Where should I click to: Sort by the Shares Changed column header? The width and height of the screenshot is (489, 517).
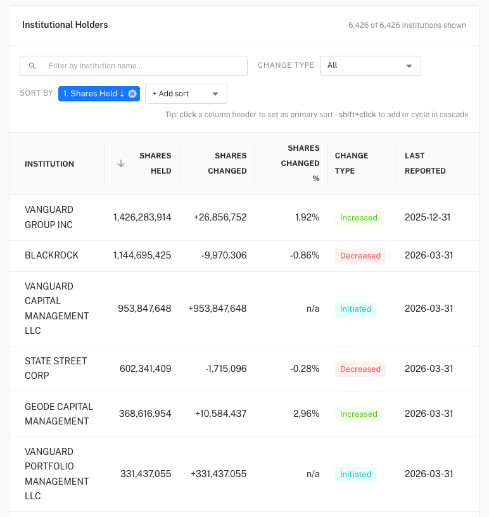point(227,163)
